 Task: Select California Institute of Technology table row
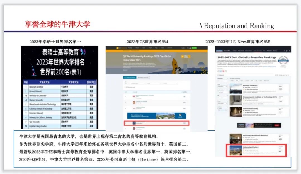click(x=60, y=109)
